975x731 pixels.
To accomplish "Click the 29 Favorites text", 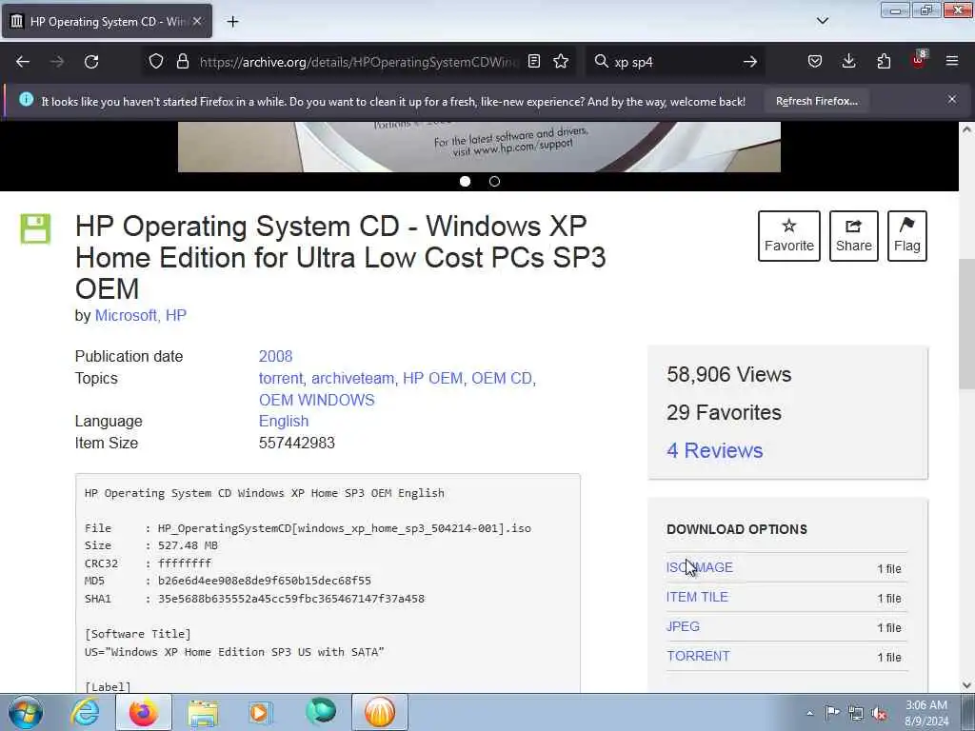I will click(x=724, y=413).
